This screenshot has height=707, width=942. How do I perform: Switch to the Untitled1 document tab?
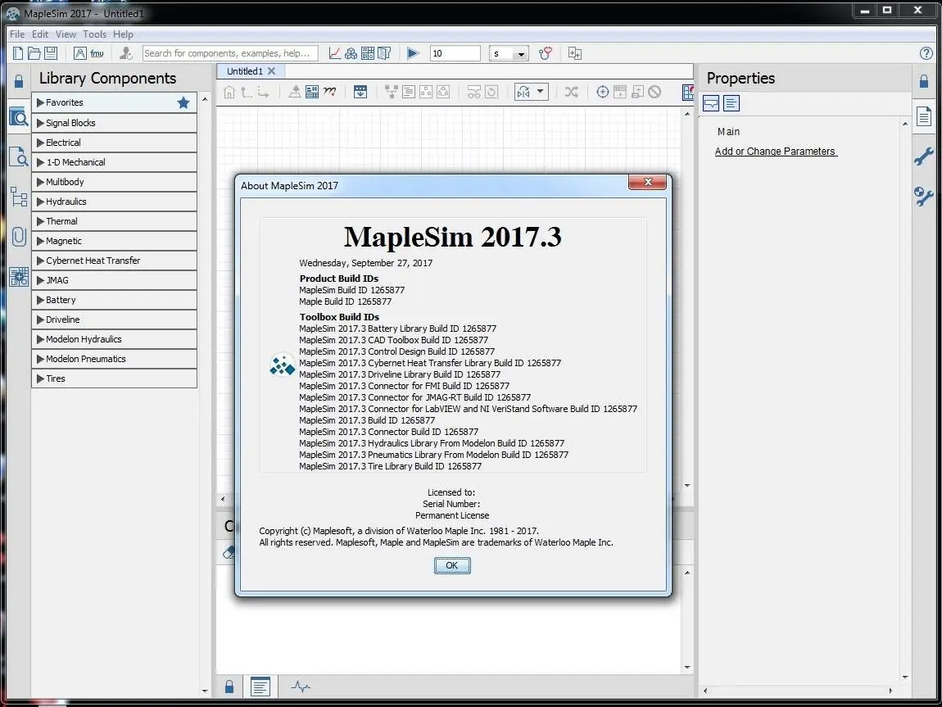245,71
